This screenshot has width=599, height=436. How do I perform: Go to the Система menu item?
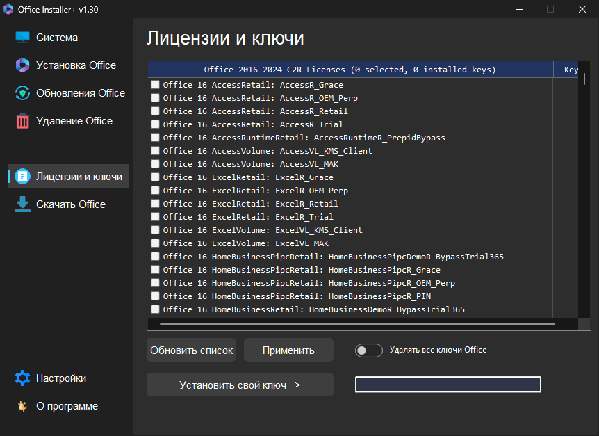click(x=57, y=38)
